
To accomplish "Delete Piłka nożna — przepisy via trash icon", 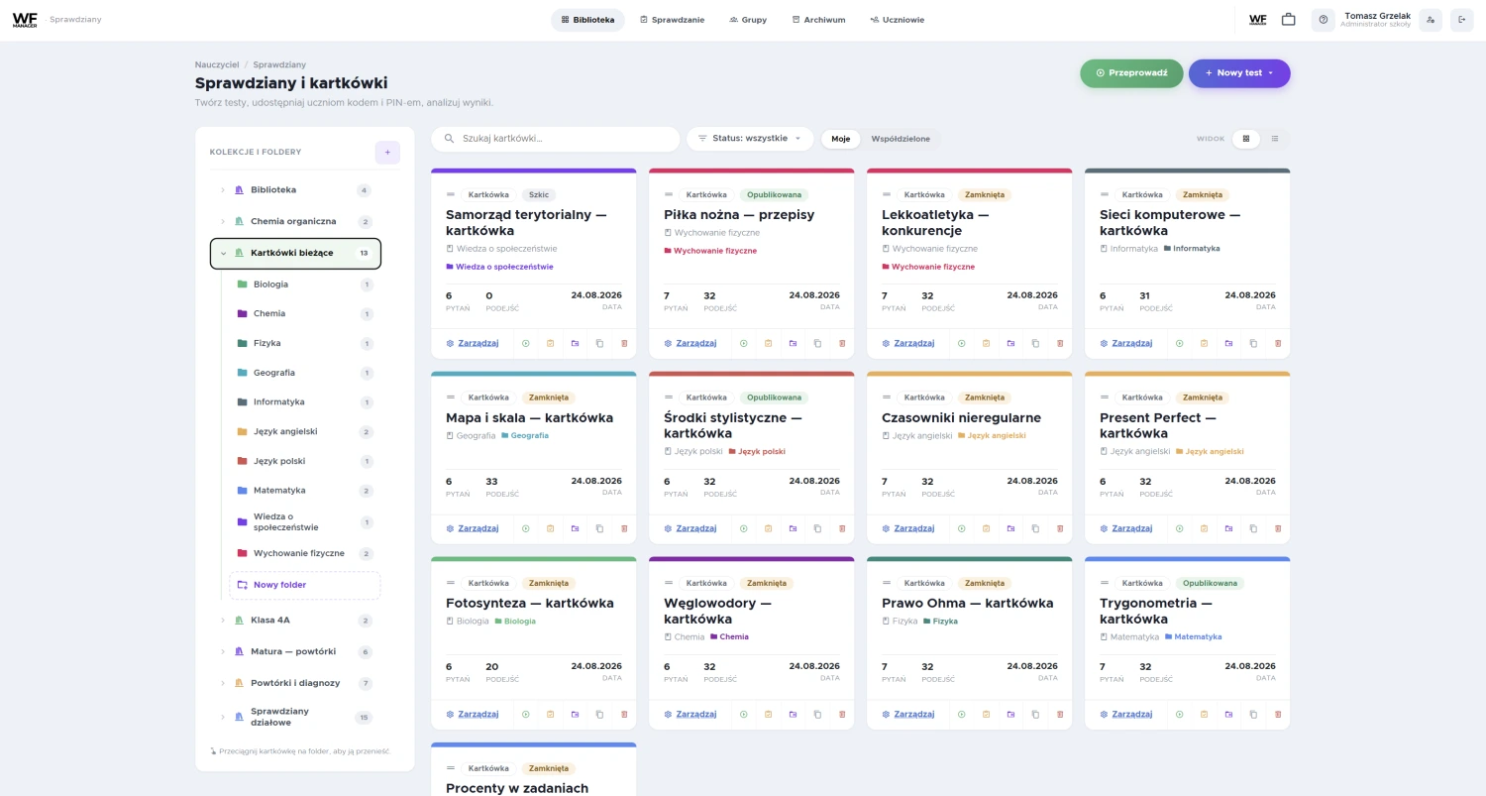I will coord(842,343).
